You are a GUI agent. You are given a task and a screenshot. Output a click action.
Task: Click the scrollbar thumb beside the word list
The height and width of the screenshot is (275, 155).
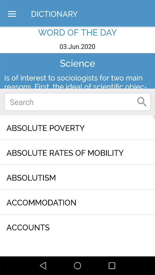154,117
